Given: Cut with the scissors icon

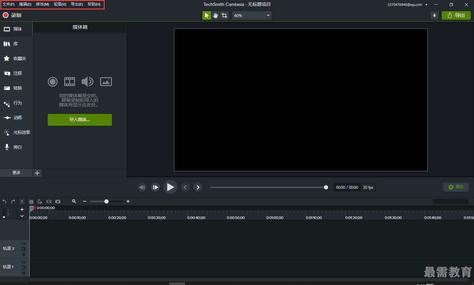Looking at the screenshot, I should click(x=22, y=202).
